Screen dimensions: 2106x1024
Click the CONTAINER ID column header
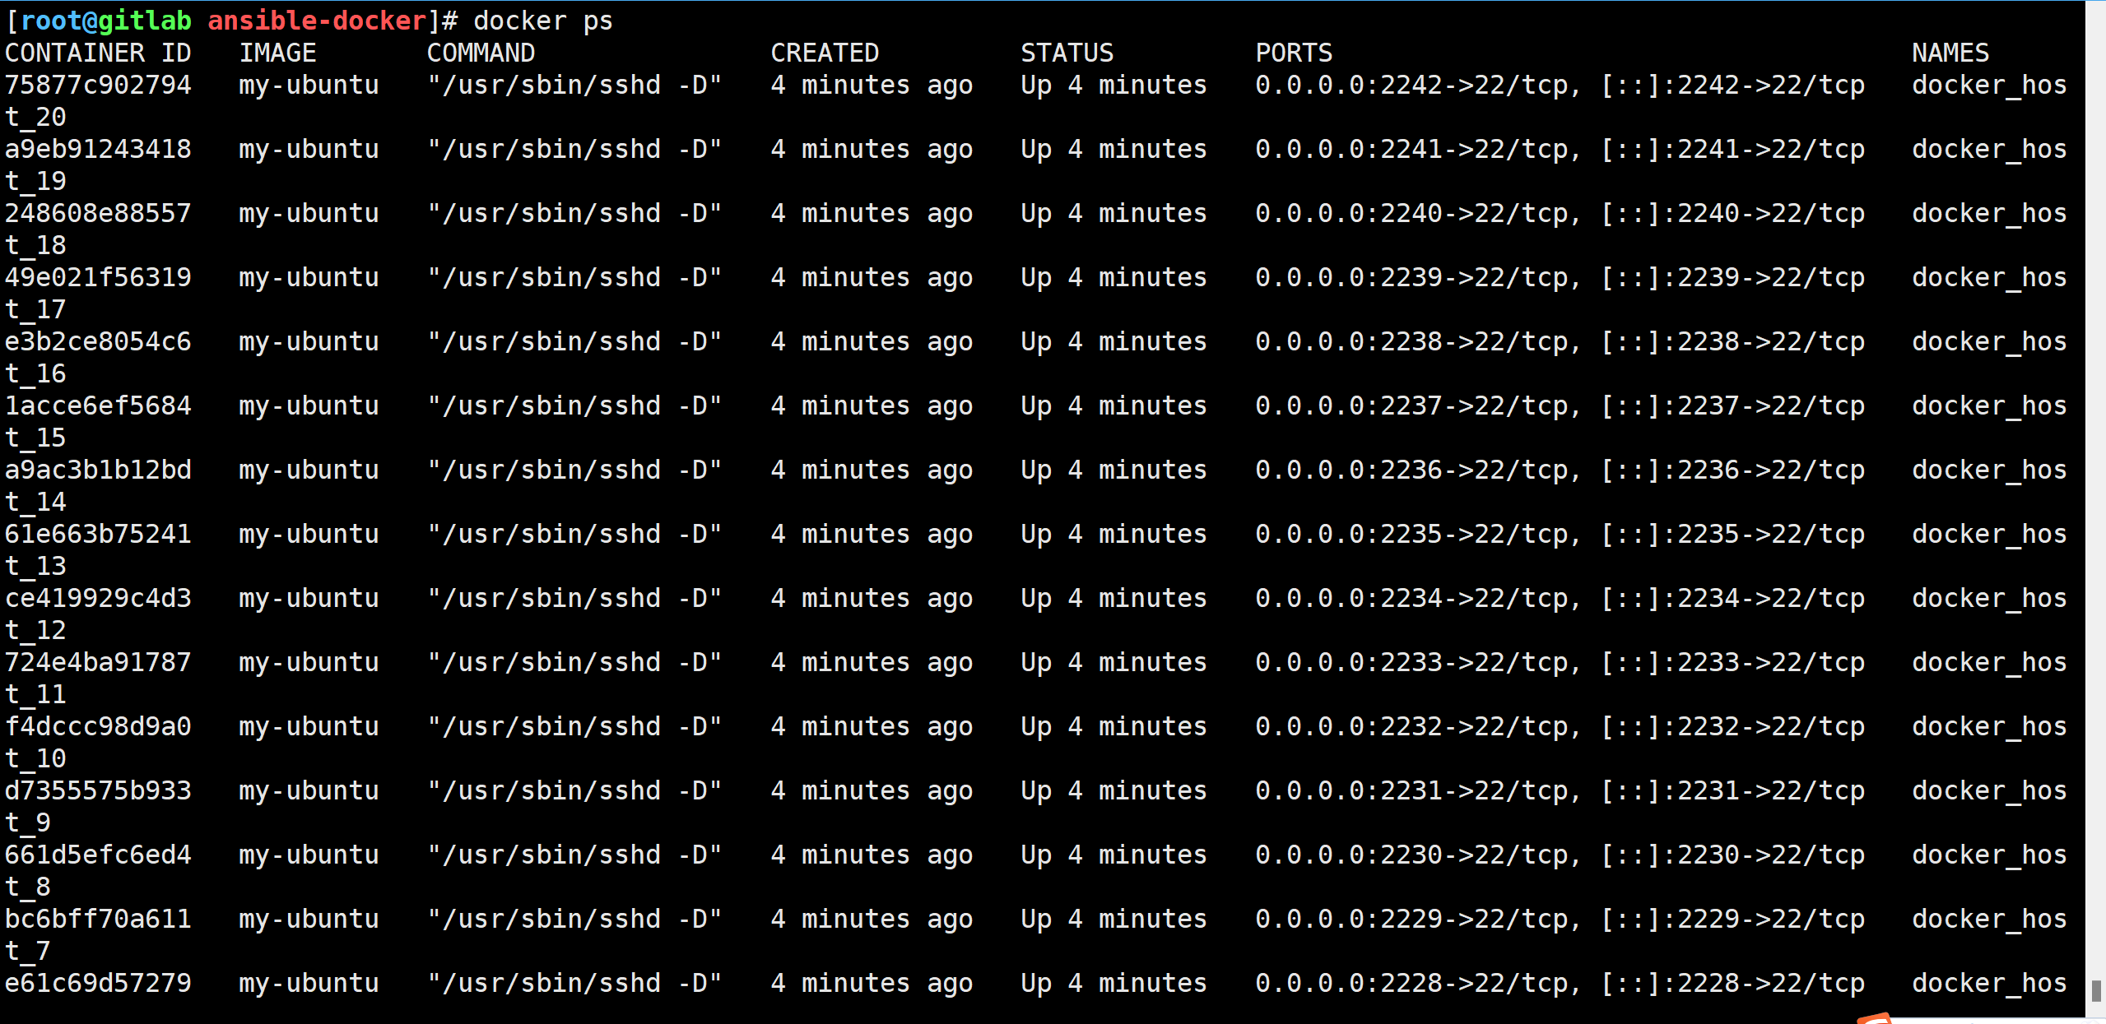(98, 53)
